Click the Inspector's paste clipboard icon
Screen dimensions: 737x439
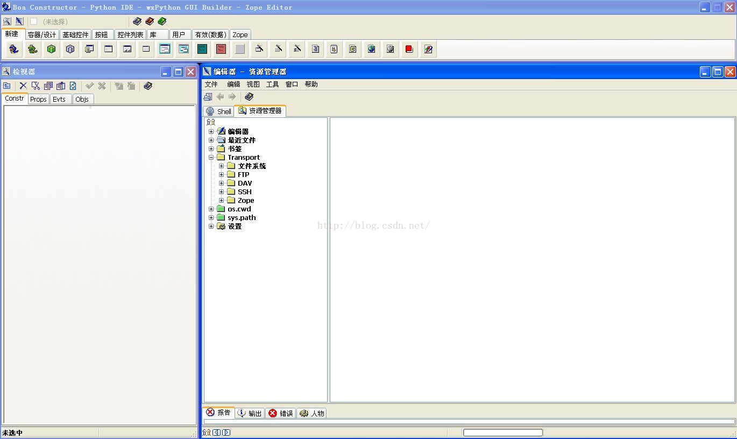[61, 86]
